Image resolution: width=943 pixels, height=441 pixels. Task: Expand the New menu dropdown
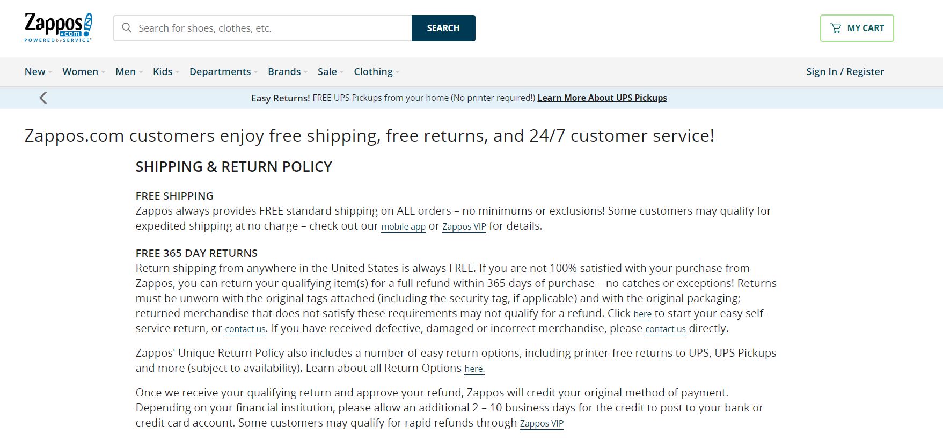[38, 72]
